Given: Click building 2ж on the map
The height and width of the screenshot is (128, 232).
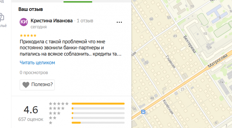Looking at the screenshot, I should coord(221,82).
